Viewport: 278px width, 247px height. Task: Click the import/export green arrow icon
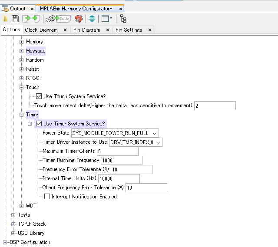(27, 19)
